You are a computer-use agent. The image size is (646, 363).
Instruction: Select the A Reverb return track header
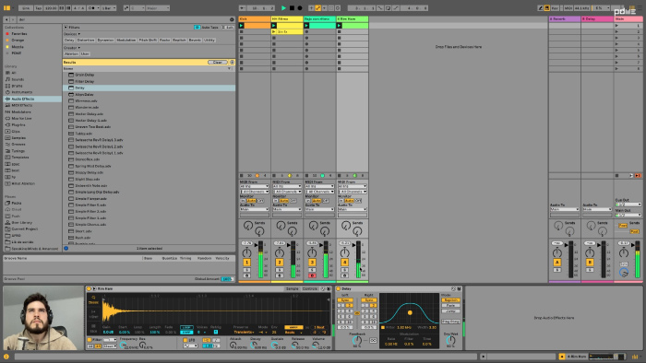click(x=565, y=19)
